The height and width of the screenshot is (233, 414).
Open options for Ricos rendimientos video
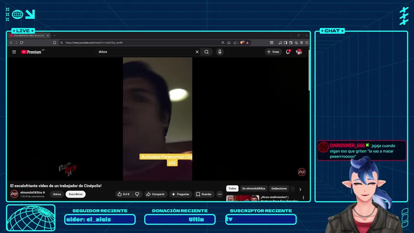click(x=303, y=197)
